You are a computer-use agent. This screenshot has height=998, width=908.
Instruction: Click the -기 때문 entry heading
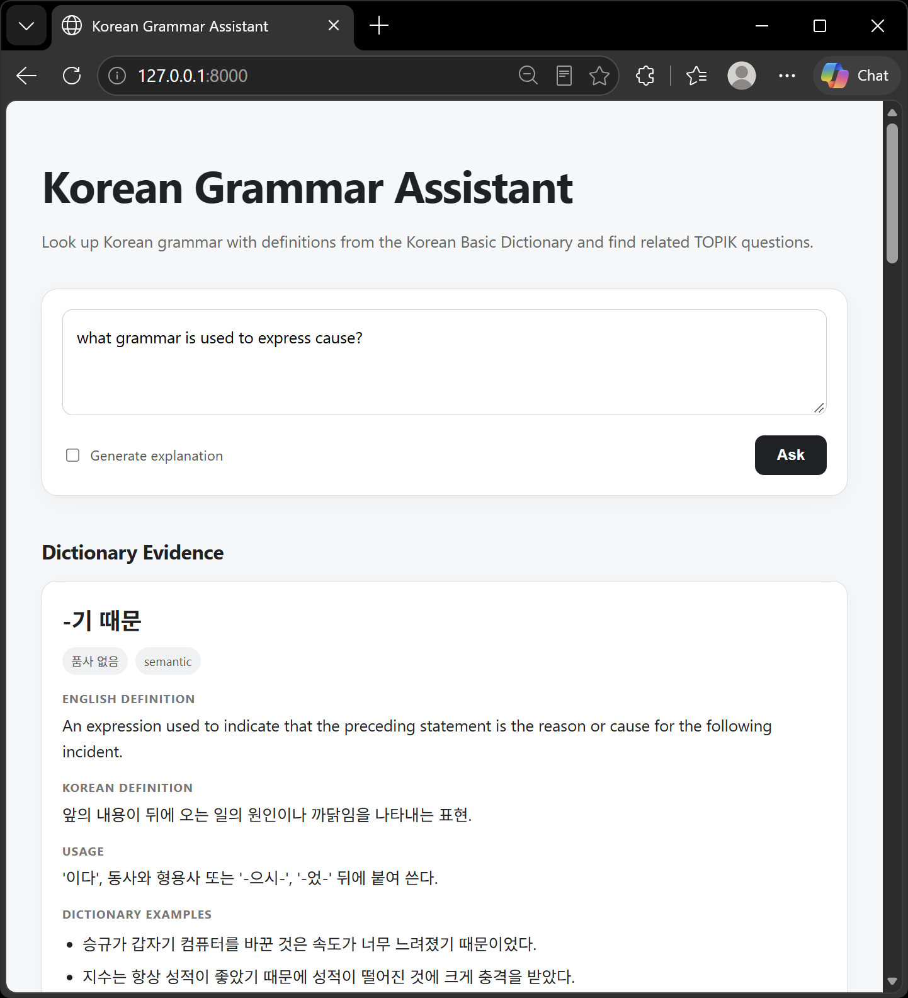click(x=102, y=621)
